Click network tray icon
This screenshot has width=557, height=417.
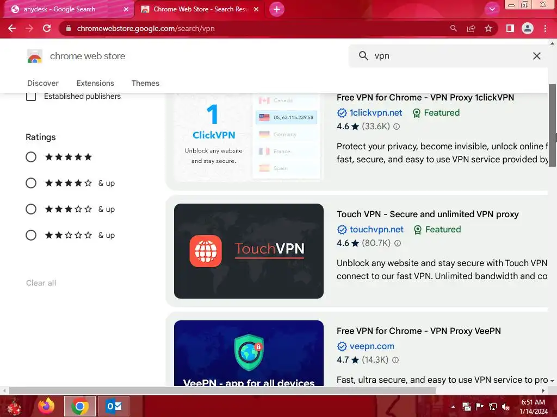[x=493, y=407]
